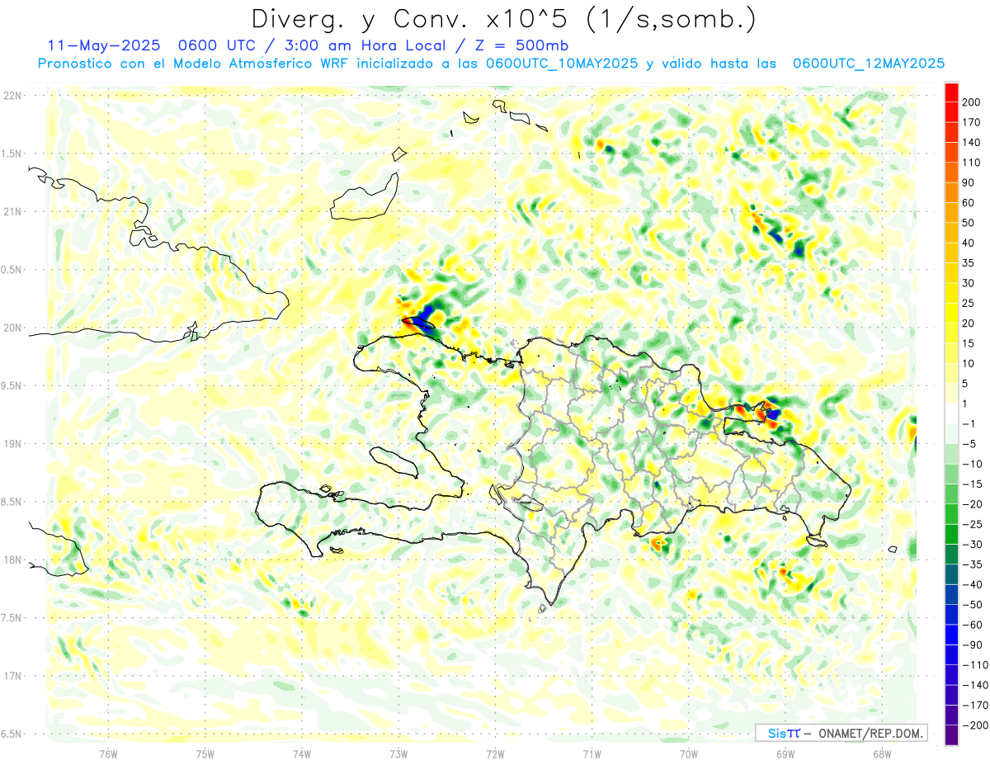
Task: Click the '-140' value on the color scale
Action: coord(975,686)
